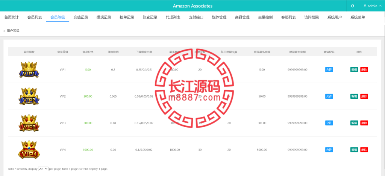Switch to the 媒体管理 tab
Image resolution: width=385 pixels, height=176 pixels.
coord(219,17)
